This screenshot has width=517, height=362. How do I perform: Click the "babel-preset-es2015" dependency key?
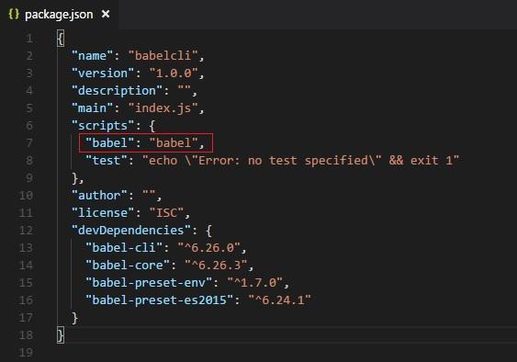click(159, 300)
